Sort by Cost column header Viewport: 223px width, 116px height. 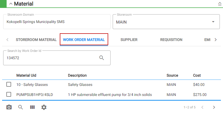(197, 75)
